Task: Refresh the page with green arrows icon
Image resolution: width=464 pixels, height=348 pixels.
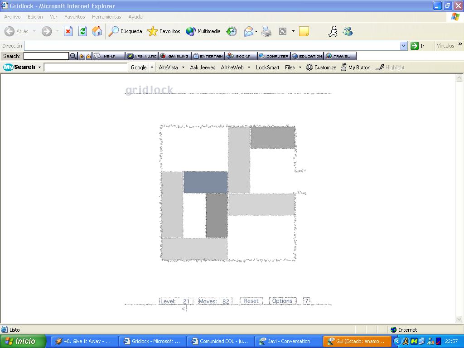Action: click(82, 31)
